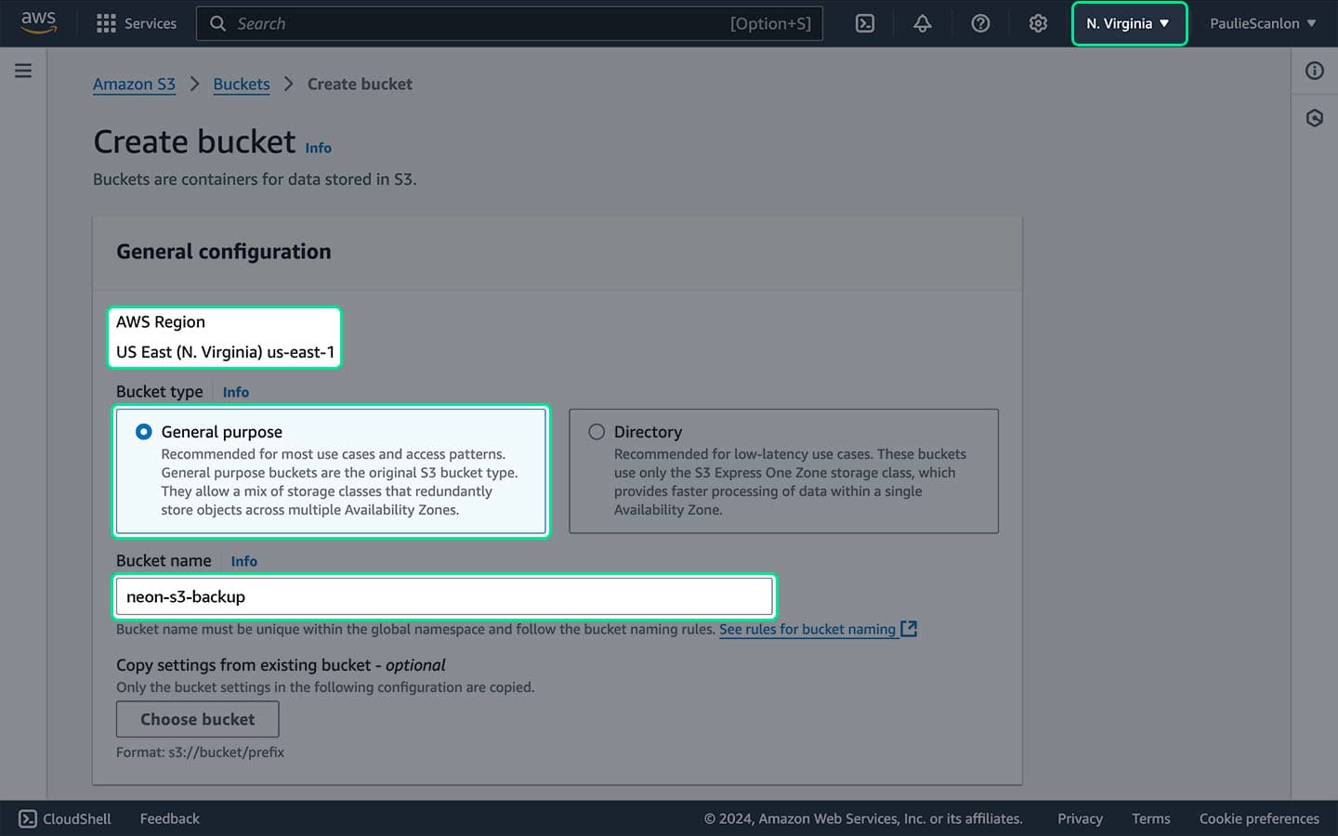Click the AWS logo to go home
The height and width of the screenshot is (836, 1338).
pyautogui.click(x=38, y=23)
